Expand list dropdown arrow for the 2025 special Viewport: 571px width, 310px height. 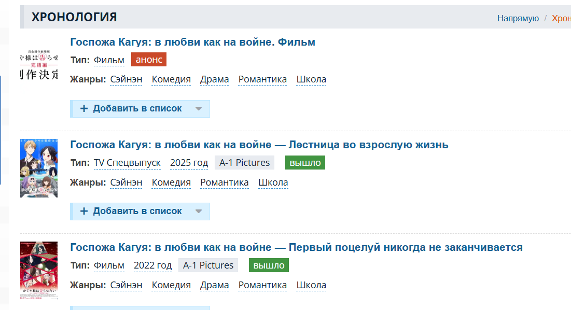click(x=199, y=212)
